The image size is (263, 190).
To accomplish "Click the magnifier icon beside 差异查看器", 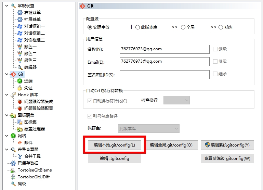I will [x=13, y=150].
